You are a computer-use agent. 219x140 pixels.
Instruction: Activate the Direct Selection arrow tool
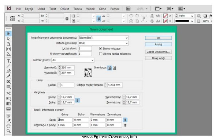8,39
